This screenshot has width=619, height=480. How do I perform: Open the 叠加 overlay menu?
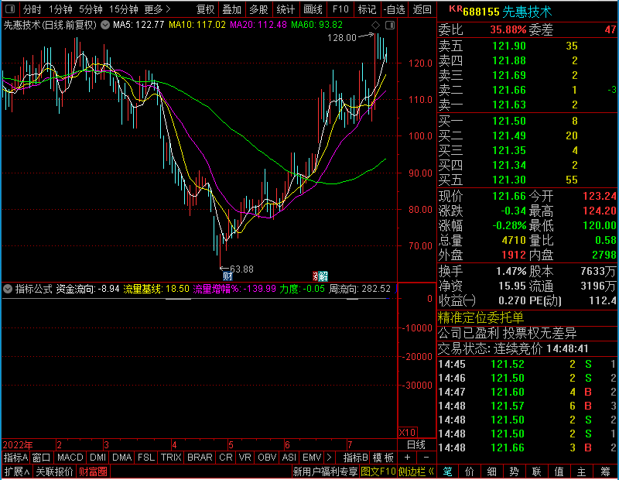(231, 9)
